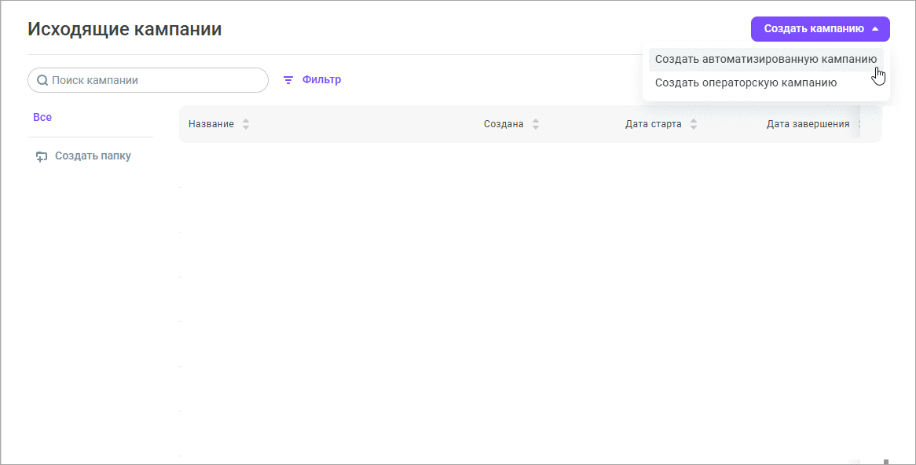Click the folder-plus icon beside 'Создать папку'
The height and width of the screenshot is (465, 916).
click(42, 156)
